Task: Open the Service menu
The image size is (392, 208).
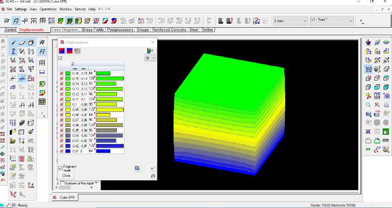Action: [80, 9]
